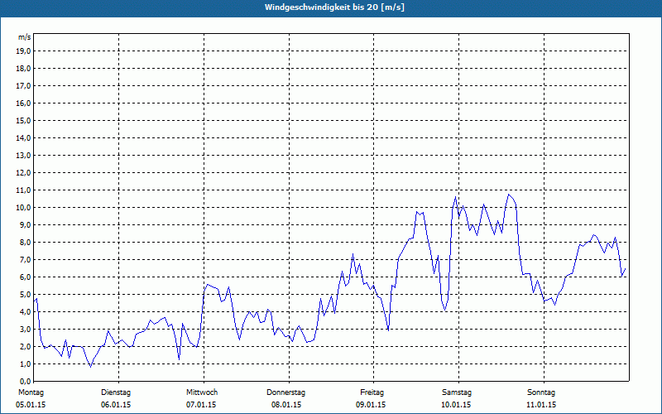The image size is (662, 414).
Task: Click the chart title 'Windgeschwindigkeit bis 20 [m/s]'
Action: (x=334, y=7)
